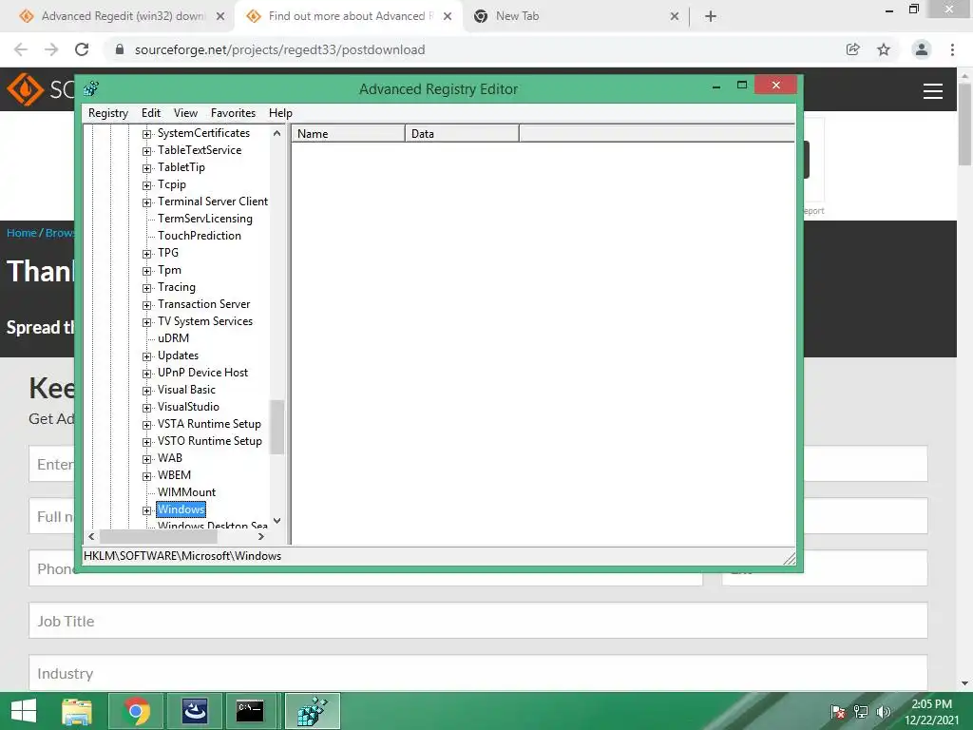Viewport: 973px width, 730px height.
Task: Select the TermServLicensing key
Action: pos(205,219)
